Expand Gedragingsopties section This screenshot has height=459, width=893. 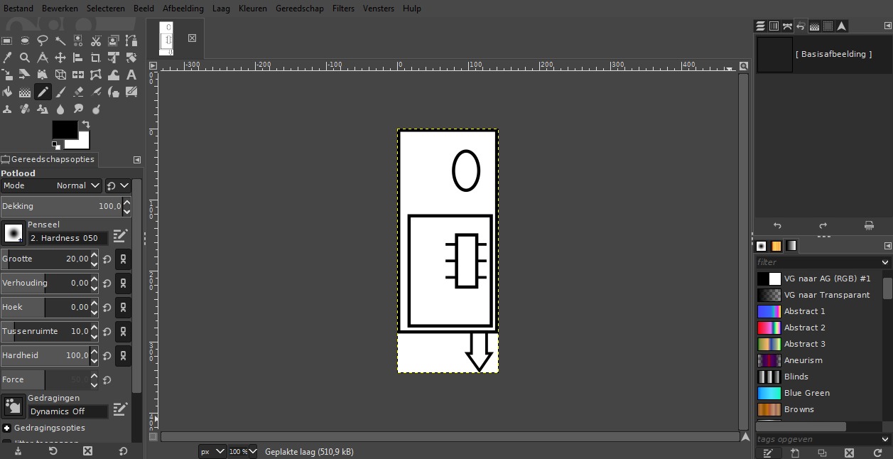click(x=6, y=428)
